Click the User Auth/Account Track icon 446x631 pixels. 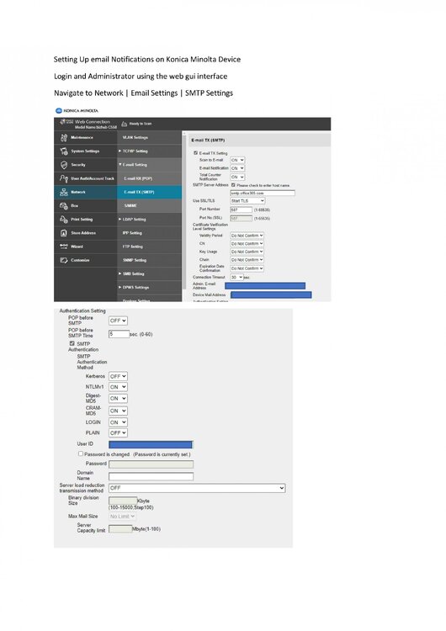tap(64, 178)
